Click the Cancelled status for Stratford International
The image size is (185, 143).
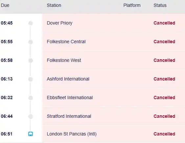point(164,116)
